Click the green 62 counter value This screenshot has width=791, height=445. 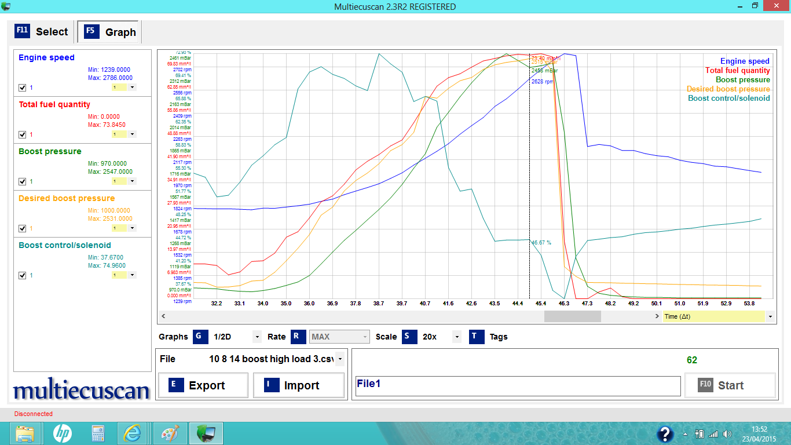[692, 360]
